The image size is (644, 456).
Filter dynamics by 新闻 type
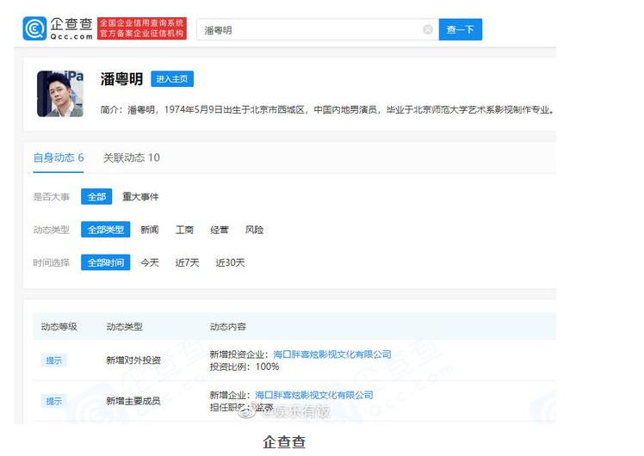150,230
